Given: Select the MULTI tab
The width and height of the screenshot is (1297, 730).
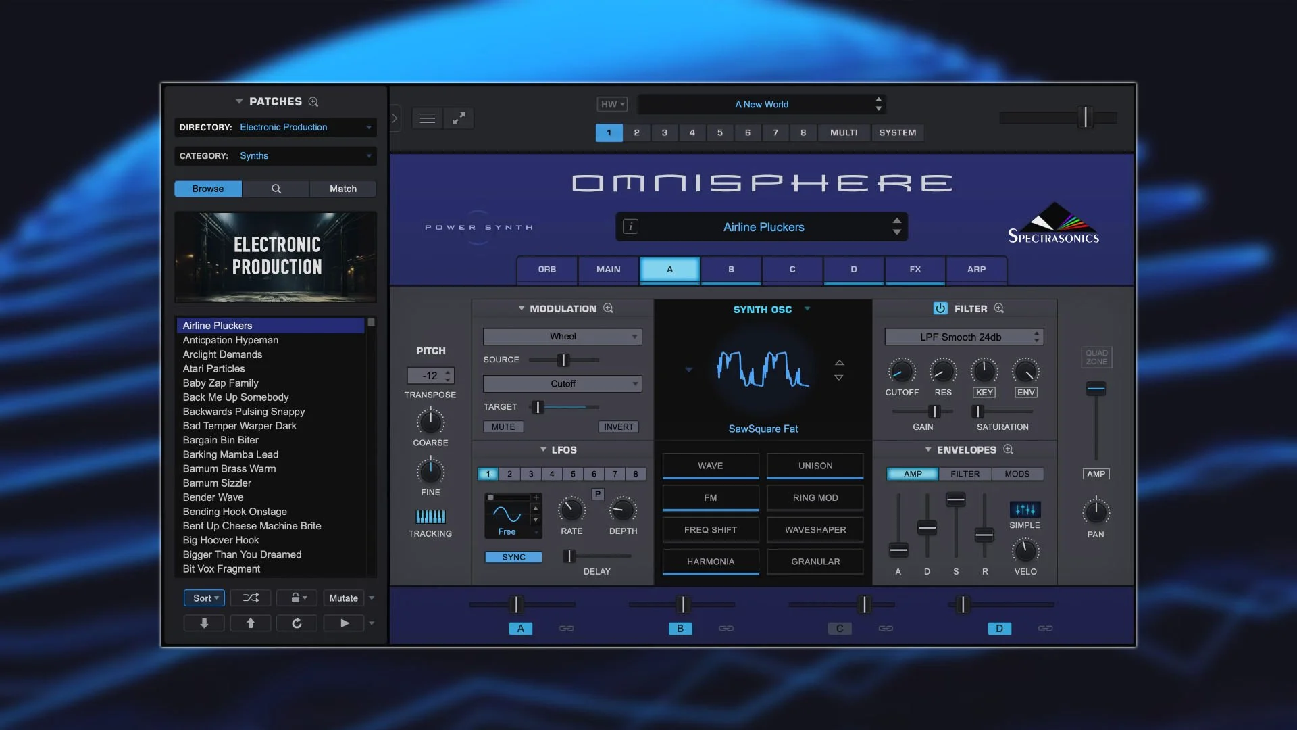Looking at the screenshot, I should [x=843, y=132].
